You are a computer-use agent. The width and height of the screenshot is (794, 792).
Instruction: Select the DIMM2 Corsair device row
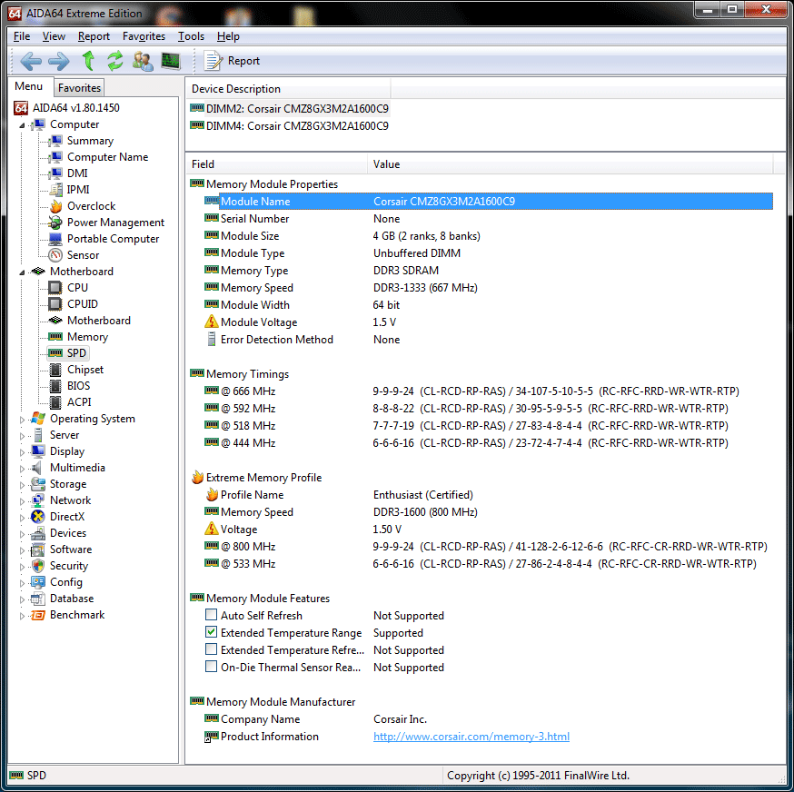(x=289, y=108)
